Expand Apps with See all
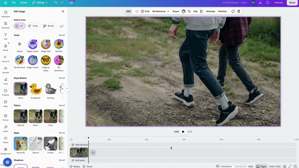Screen dimensions: 299x168 62,133
